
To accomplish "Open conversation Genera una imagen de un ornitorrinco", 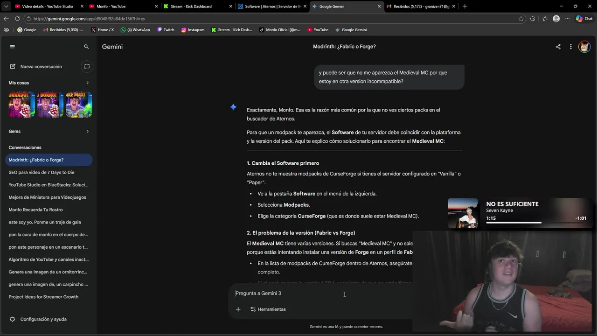I will tap(49, 272).
